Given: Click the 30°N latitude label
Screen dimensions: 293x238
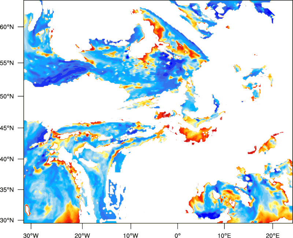Looking at the screenshot, I should 7,220.
